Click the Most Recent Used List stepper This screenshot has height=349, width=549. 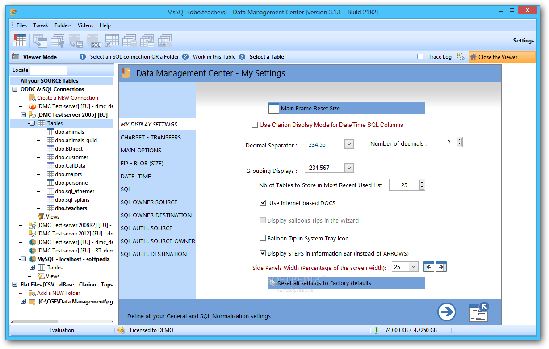(422, 185)
